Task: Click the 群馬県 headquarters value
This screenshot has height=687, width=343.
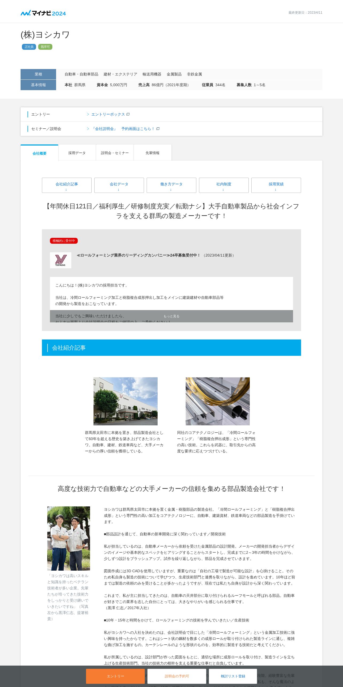Action: [80, 85]
